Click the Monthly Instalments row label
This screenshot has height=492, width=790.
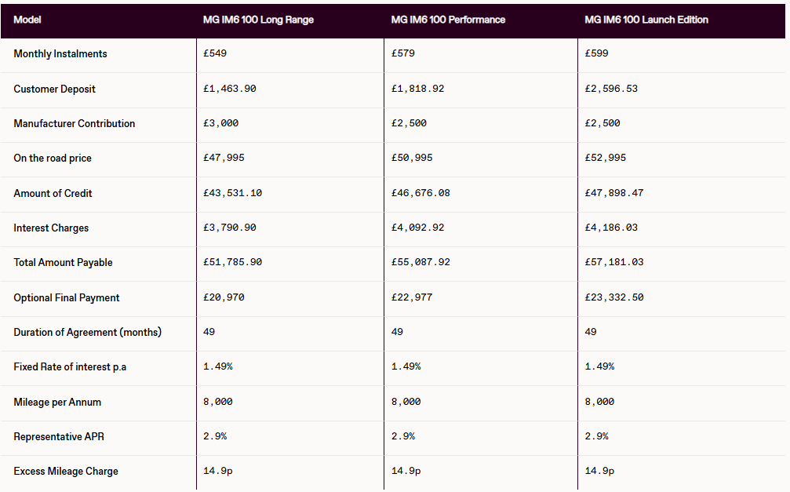pos(60,54)
